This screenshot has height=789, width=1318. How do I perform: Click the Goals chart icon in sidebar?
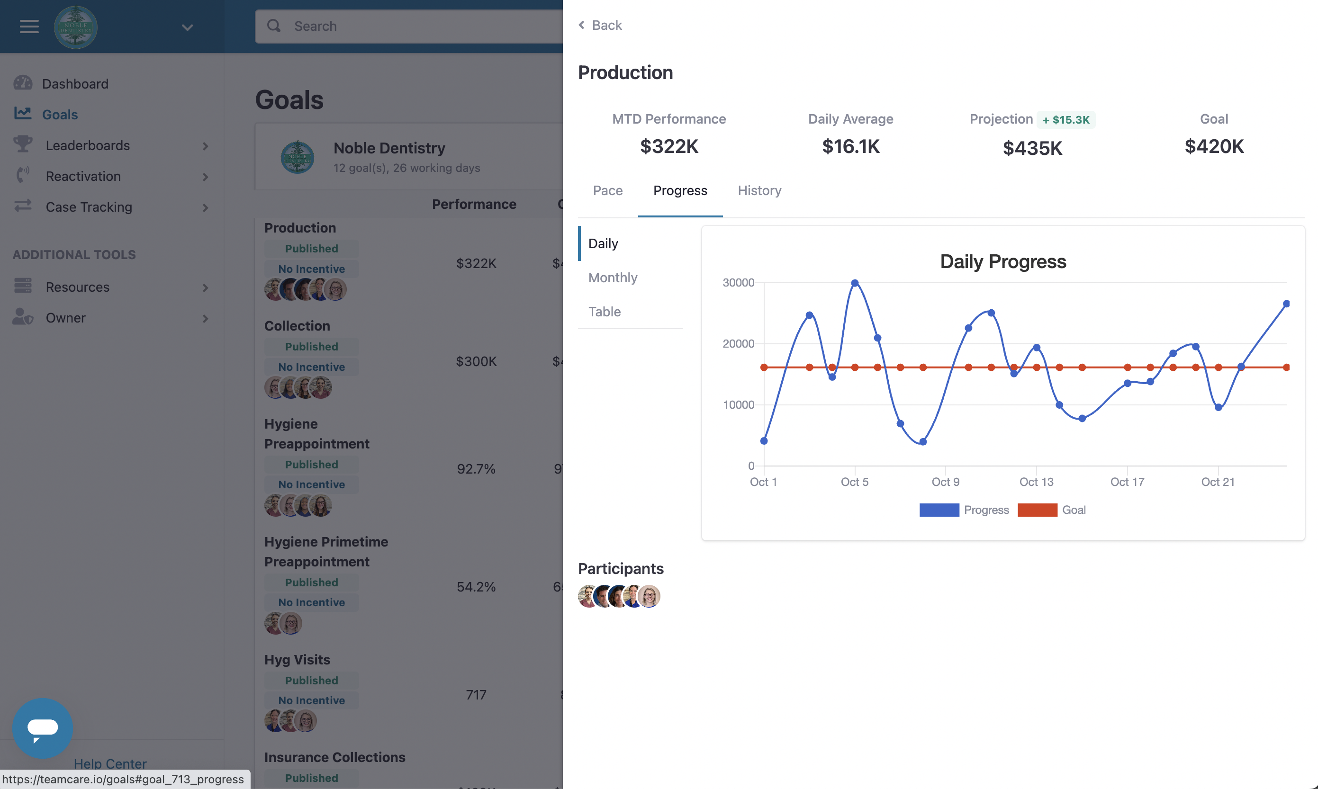coord(22,113)
